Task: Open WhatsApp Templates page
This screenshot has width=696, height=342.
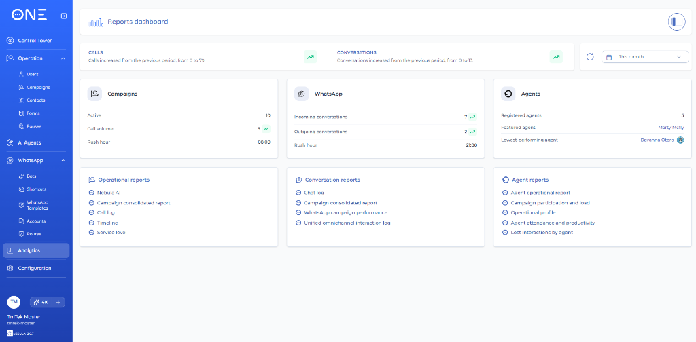Action: (37, 205)
